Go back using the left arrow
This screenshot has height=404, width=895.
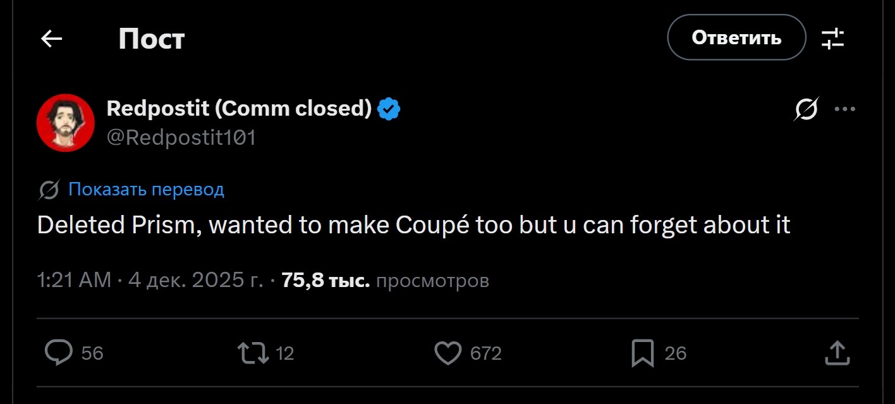point(51,39)
